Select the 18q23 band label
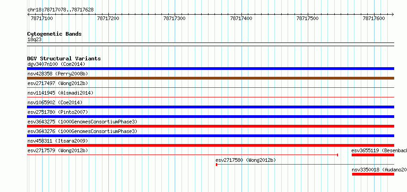The height and width of the screenshot is (192, 407). (34, 40)
